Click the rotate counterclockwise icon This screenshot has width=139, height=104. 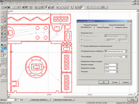point(2,80)
